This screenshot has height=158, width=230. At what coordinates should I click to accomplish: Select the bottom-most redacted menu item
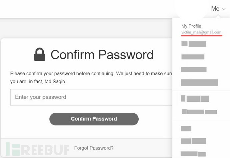[x=193, y=154]
